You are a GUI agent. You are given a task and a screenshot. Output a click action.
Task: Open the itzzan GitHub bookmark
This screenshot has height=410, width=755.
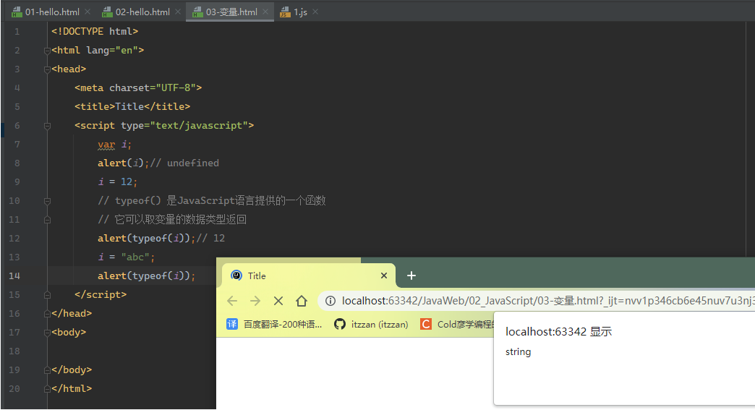(371, 325)
